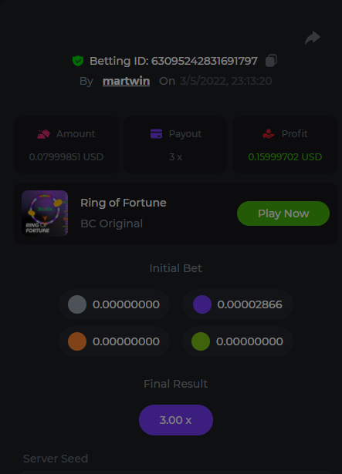Click the purple Payout wallet icon
Viewport: 342px width, 474px height.
click(156, 133)
